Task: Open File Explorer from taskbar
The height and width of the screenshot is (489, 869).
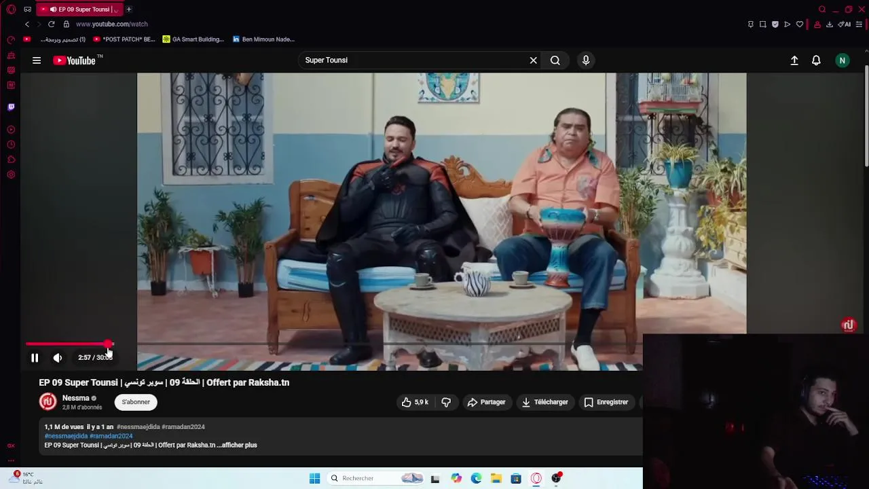Action: [x=496, y=479]
